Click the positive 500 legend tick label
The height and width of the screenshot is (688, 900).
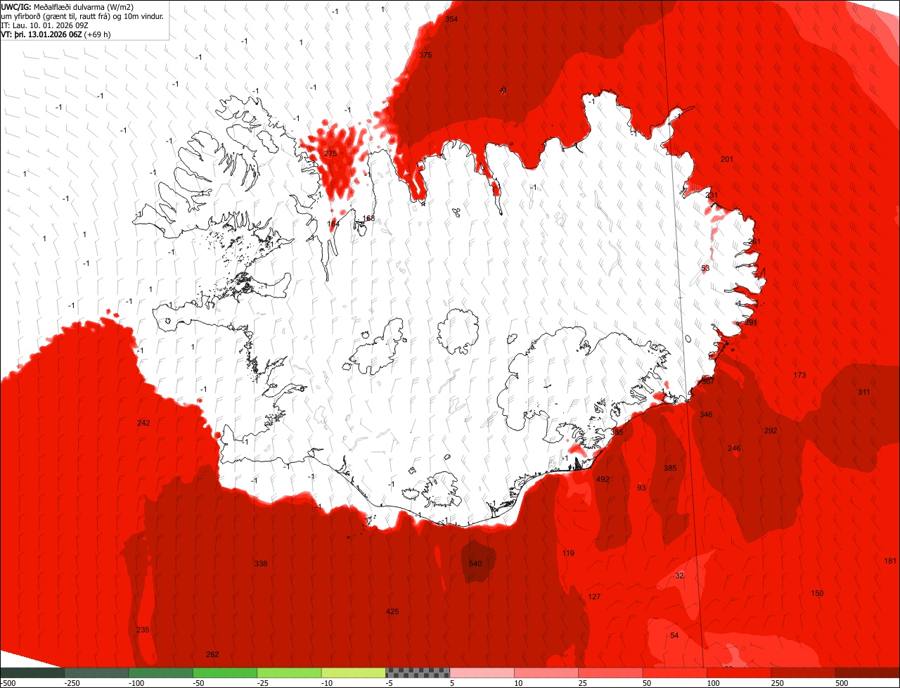click(x=840, y=683)
